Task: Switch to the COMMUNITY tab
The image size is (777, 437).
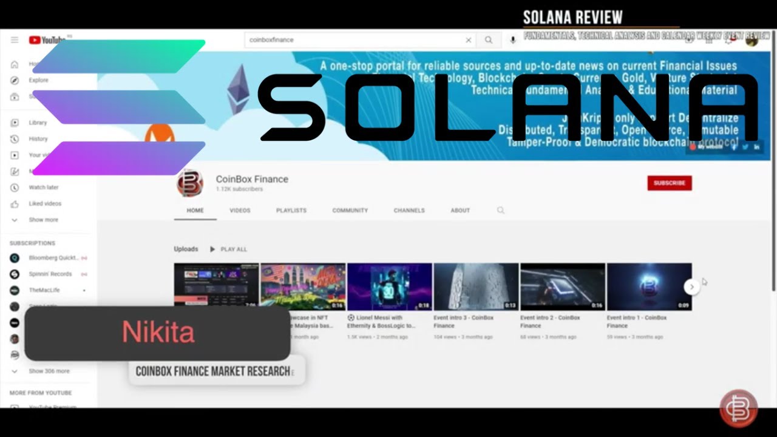Action: [350, 211]
